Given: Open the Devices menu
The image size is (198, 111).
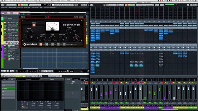Looking at the screenshot, I should tap(47, 1).
